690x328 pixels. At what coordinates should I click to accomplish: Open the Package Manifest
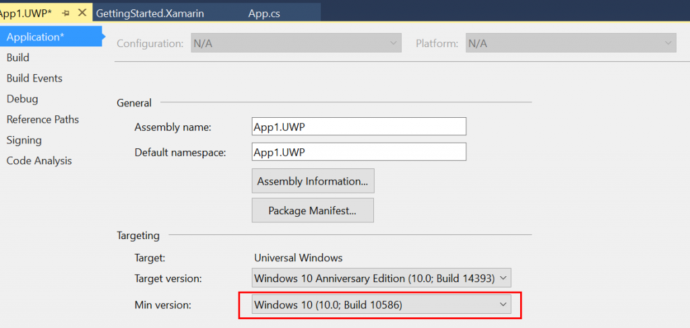(x=313, y=210)
